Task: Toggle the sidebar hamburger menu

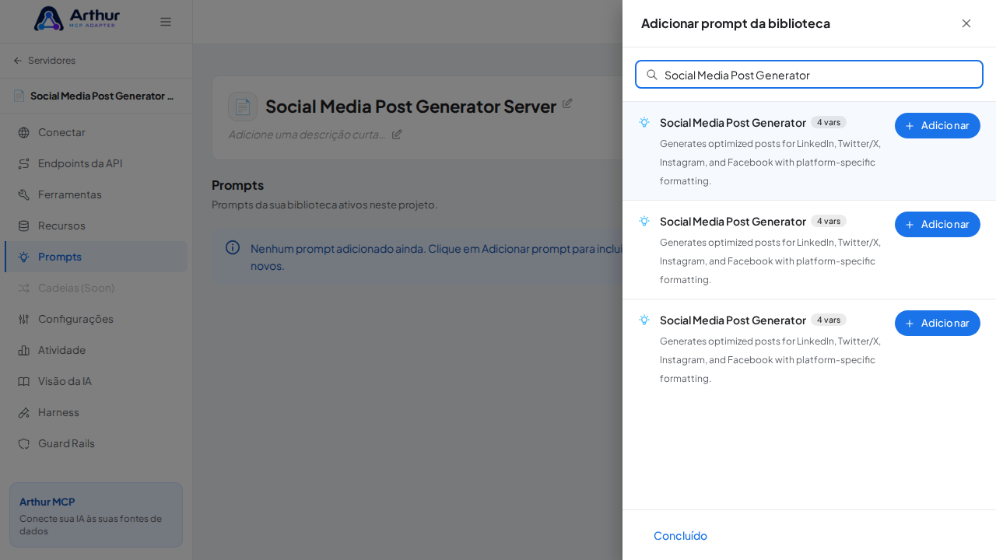Action: click(166, 22)
